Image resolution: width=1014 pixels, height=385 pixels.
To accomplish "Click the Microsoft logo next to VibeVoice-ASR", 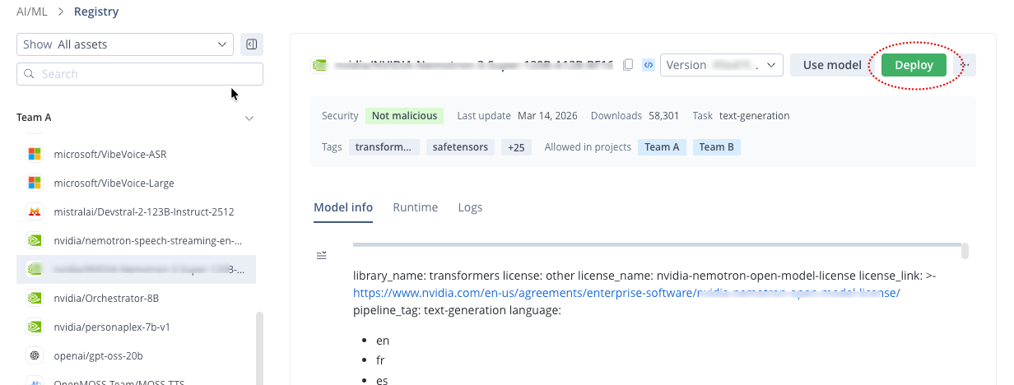I will 35,154.
